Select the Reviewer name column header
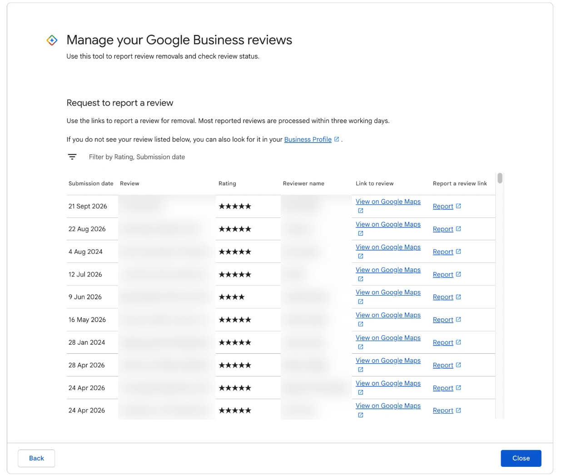 coord(303,183)
